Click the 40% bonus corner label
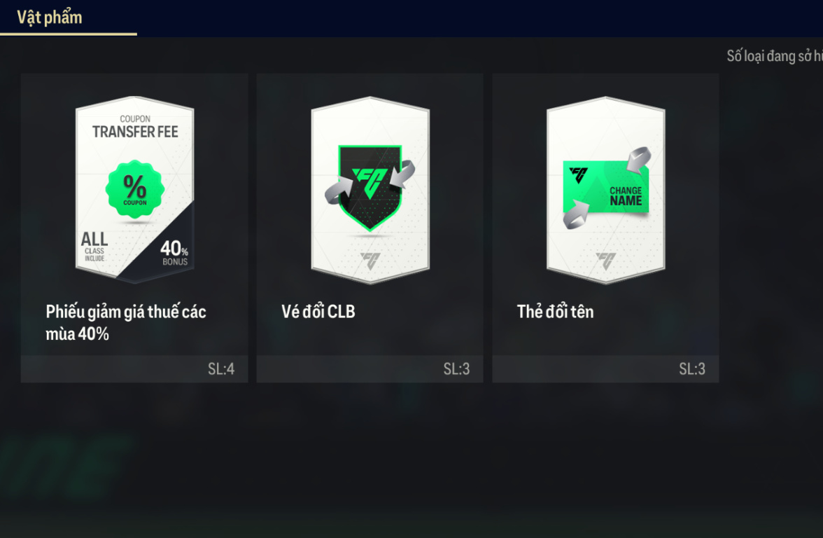This screenshot has width=823, height=538. point(174,253)
